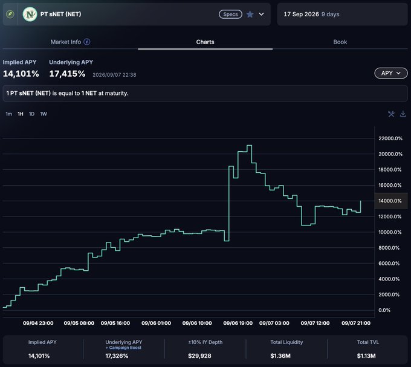
Task: Click the 09/07 21:00 x-axis label
Action: pyautogui.click(x=356, y=323)
